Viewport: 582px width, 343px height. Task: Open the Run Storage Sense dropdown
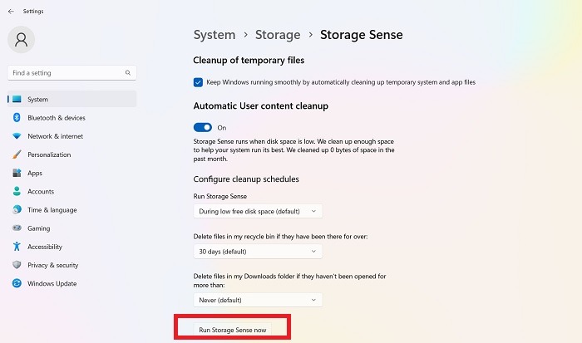point(258,211)
